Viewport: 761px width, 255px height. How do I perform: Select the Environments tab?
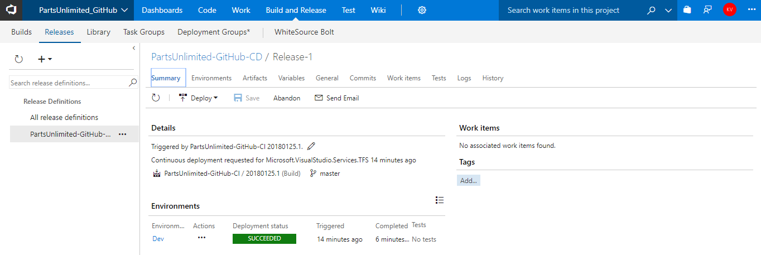click(211, 78)
